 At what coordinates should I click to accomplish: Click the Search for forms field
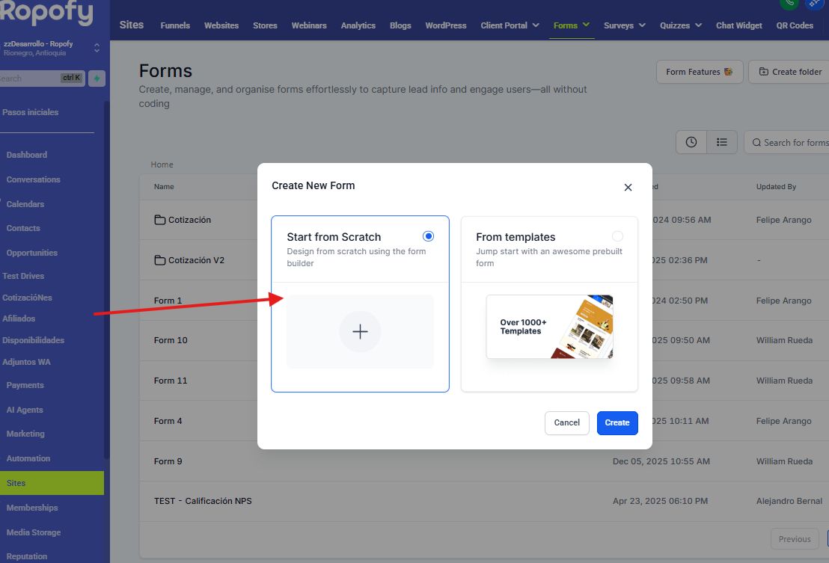795,143
